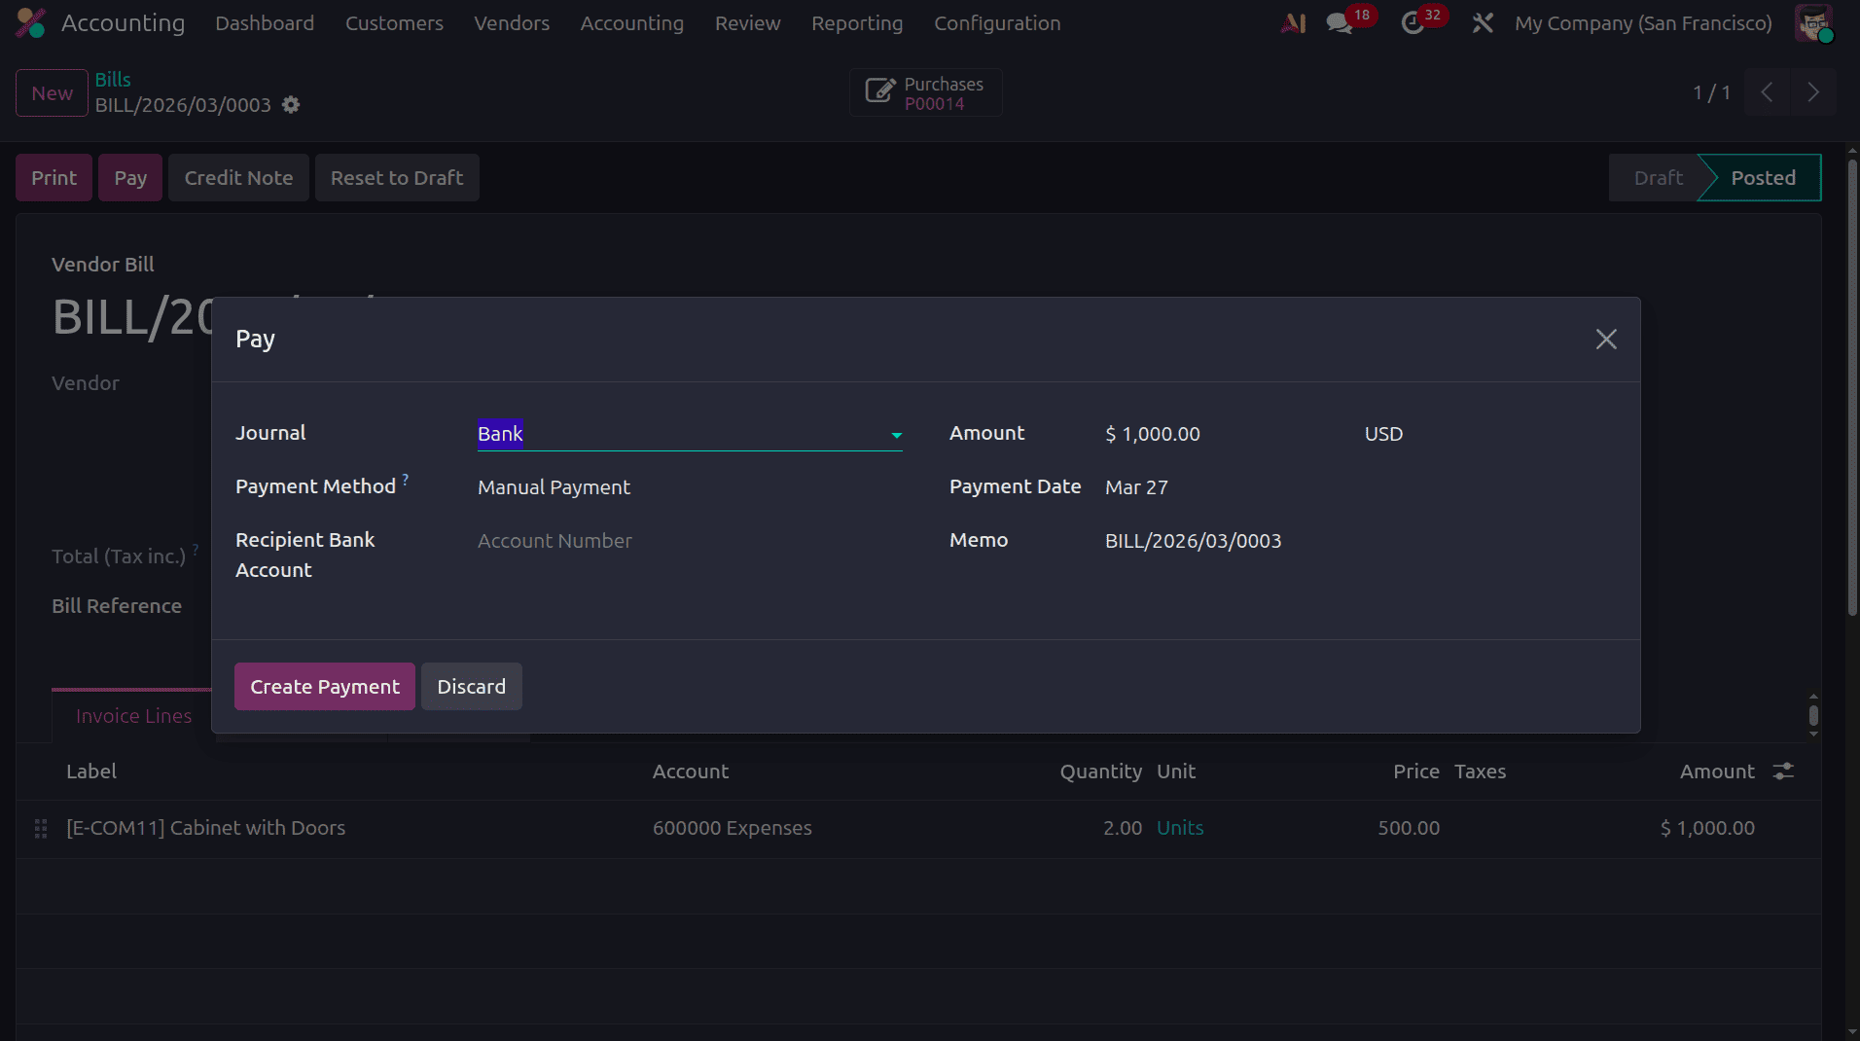Click the developer tools wrench icon
This screenshot has width=1860, height=1041.
(x=1482, y=23)
